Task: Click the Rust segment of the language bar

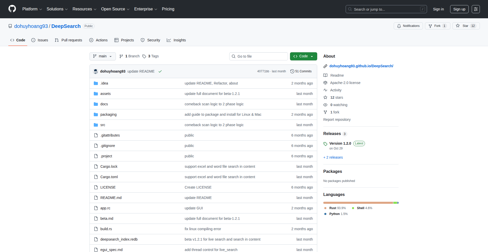Action: (356, 203)
